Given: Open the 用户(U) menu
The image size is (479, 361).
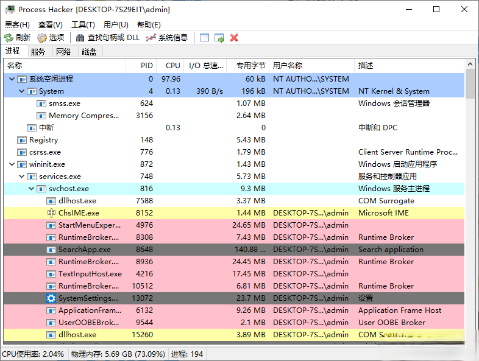Looking at the screenshot, I should (116, 25).
